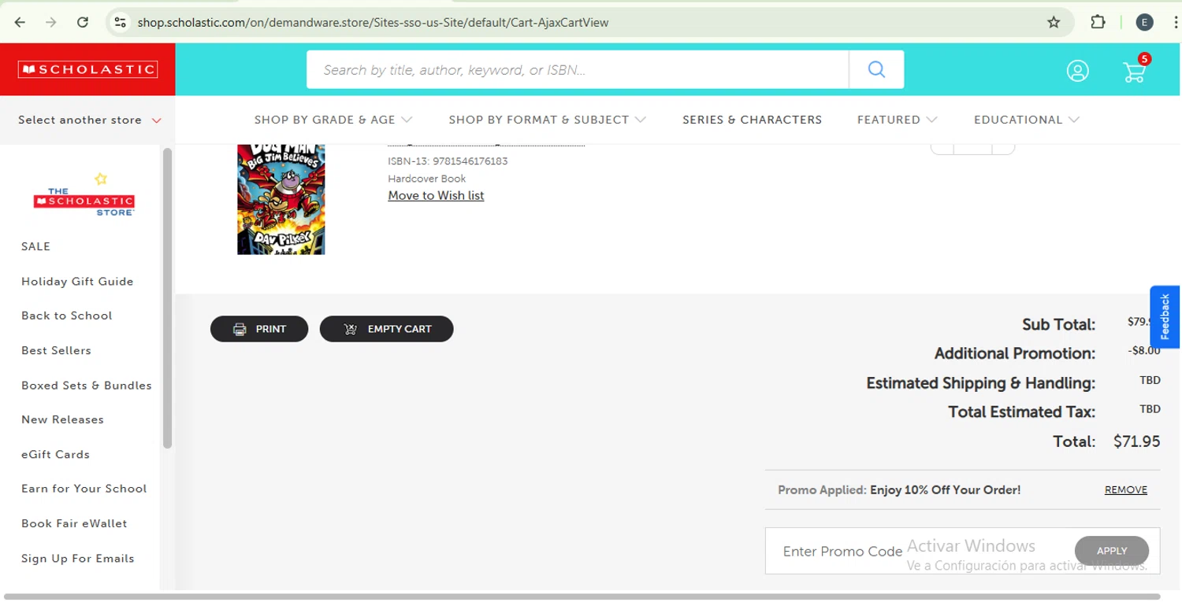Screen dimensions: 1182x602
Task: Click the Hardcover Book label
Action: 427,179
